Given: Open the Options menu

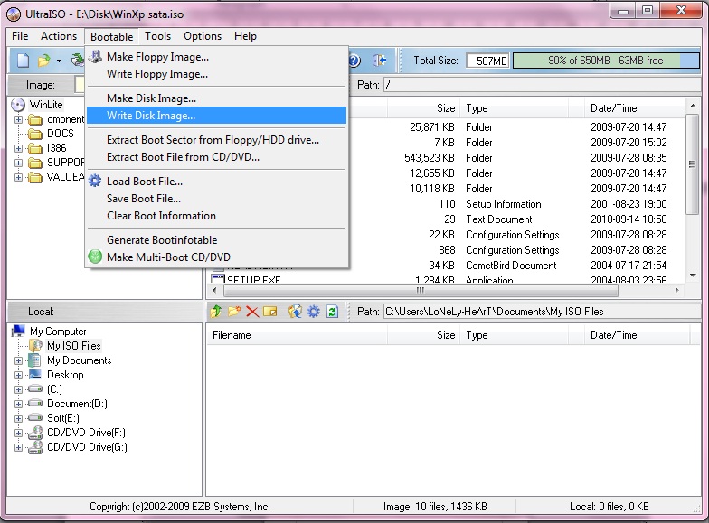Looking at the screenshot, I should click(x=203, y=36).
